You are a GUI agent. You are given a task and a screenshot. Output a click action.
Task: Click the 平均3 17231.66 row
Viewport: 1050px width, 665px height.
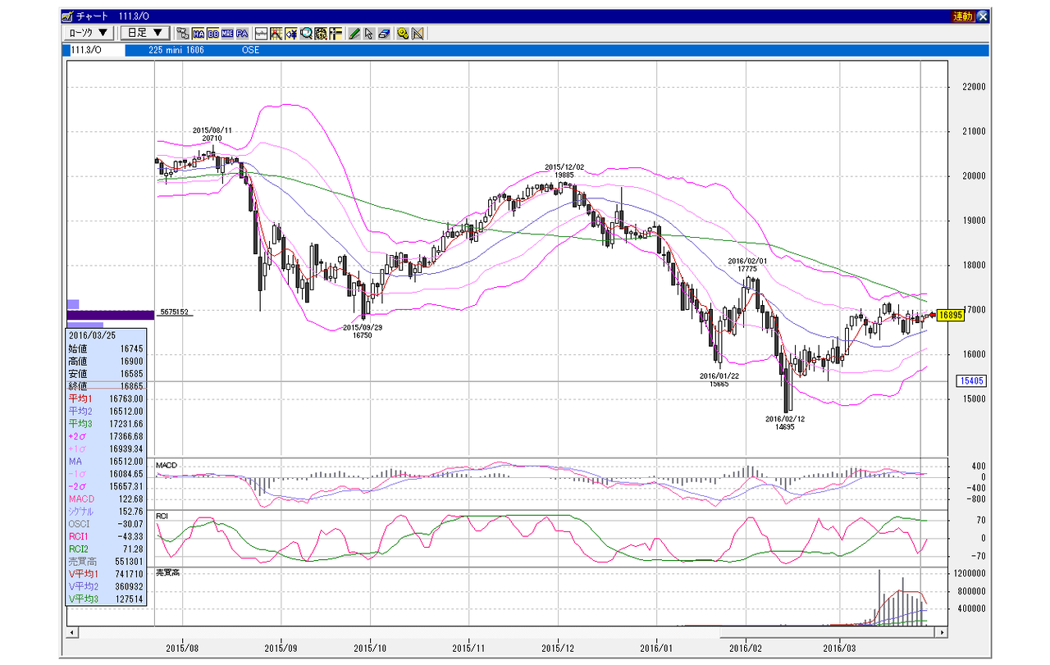click(106, 423)
